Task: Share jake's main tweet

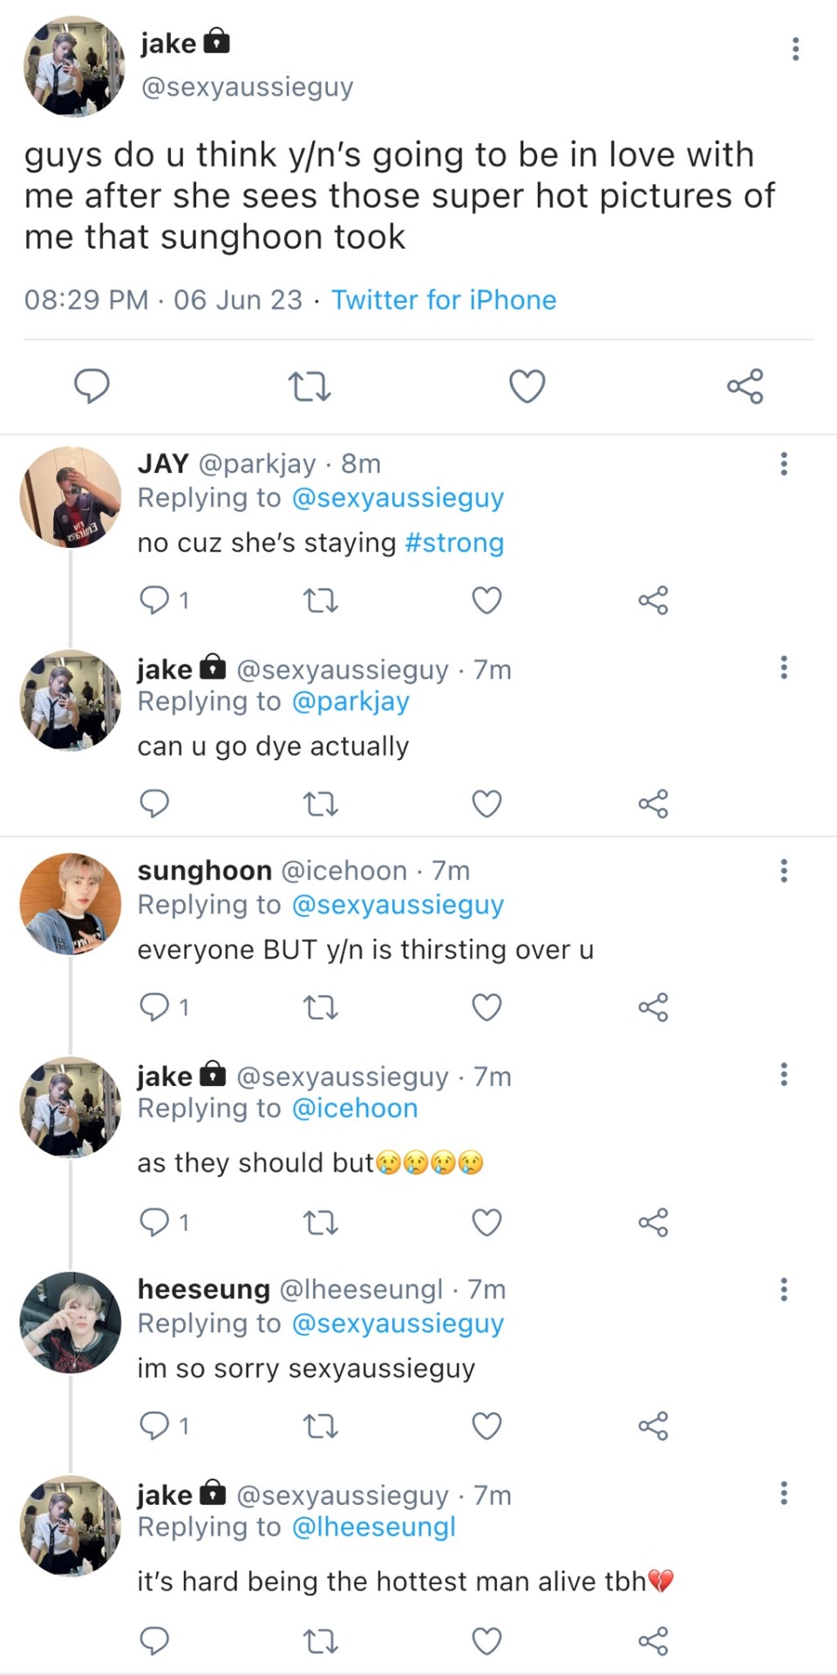Action: (745, 386)
